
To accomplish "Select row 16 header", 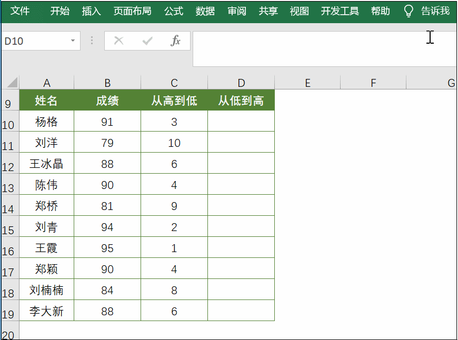I will click(10, 247).
